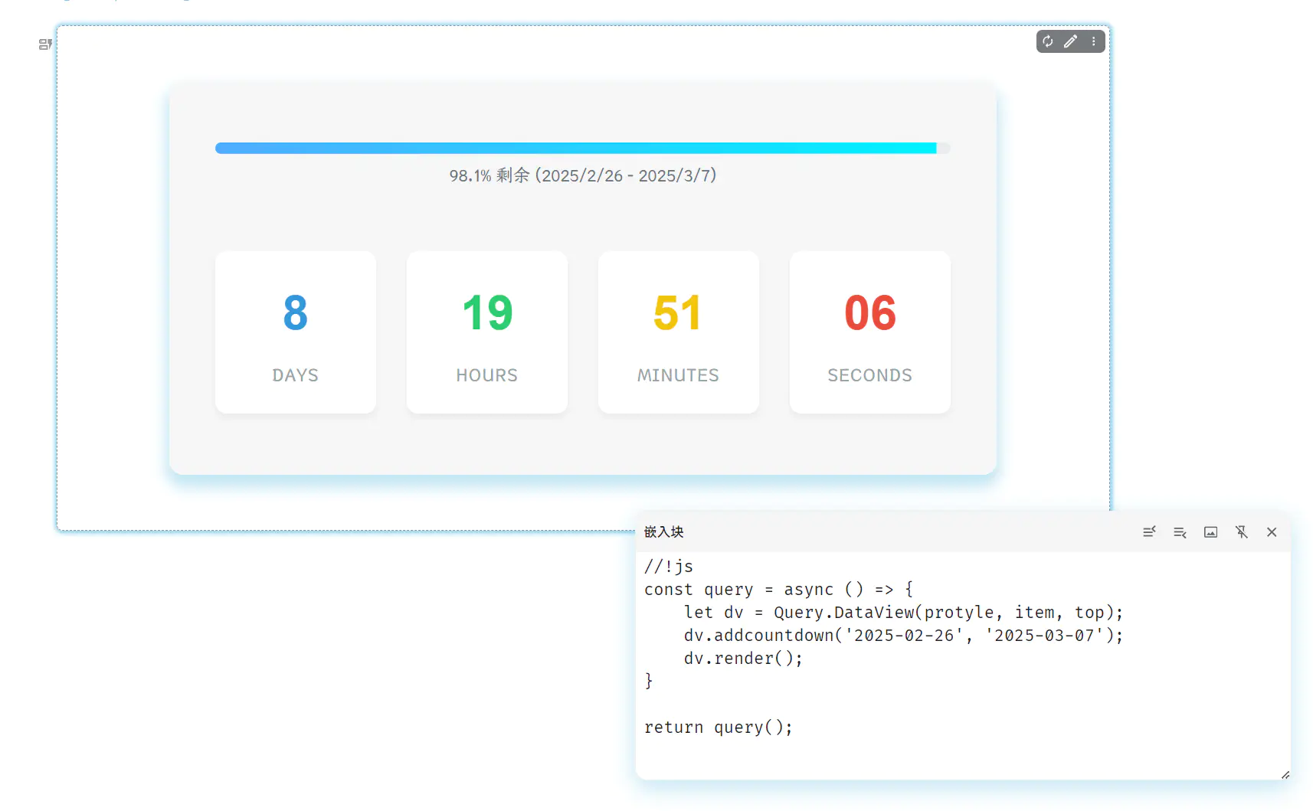Image resolution: width=1313 pixels, height=811 pixels.
Task: Click the SECONDS countdown card showing 06
Action: 870,332
